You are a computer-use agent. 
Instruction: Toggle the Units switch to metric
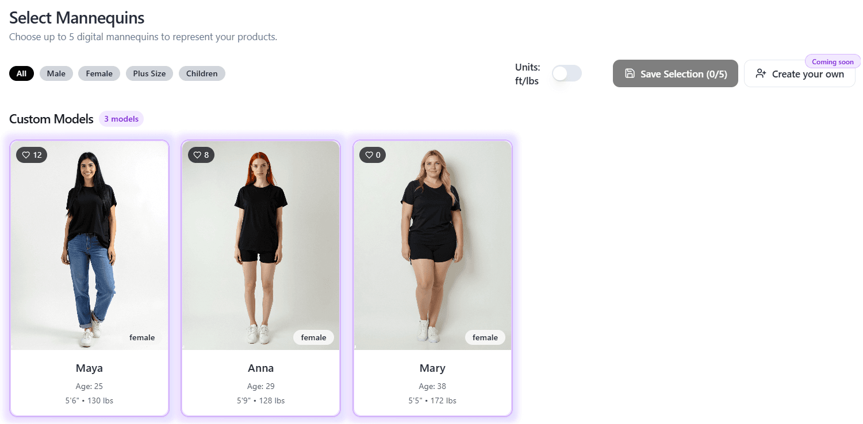(566, 73)
